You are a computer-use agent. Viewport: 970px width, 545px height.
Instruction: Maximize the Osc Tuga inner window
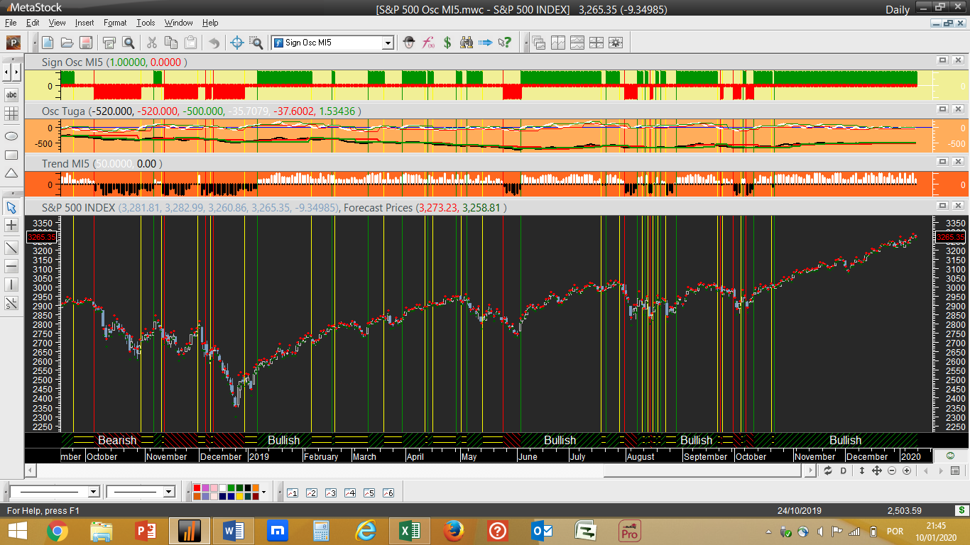tap(942, 109)
